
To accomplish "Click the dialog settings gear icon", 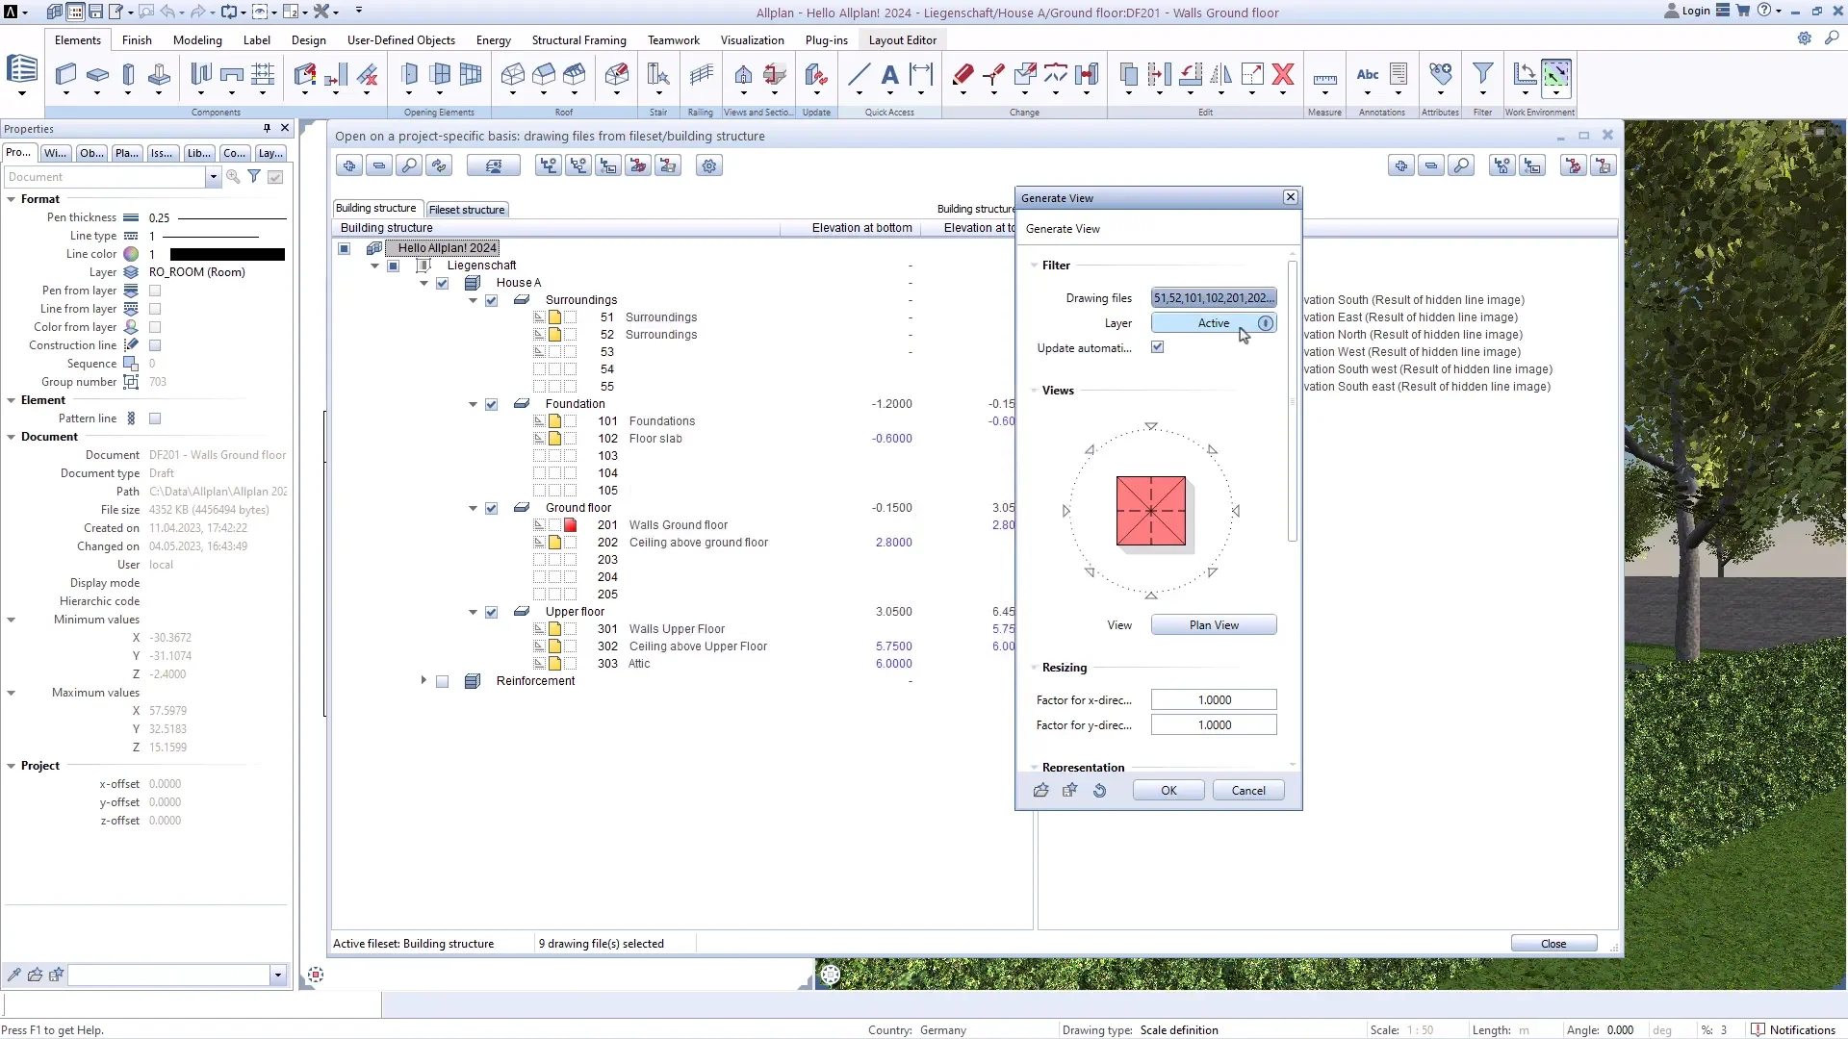I will pyautogui.click(x=709, y=165).
